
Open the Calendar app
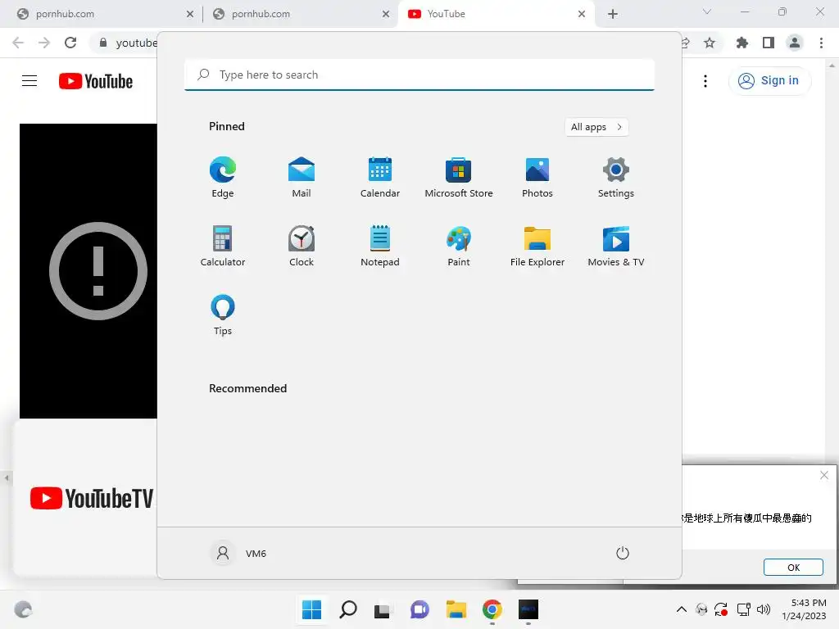380,178
